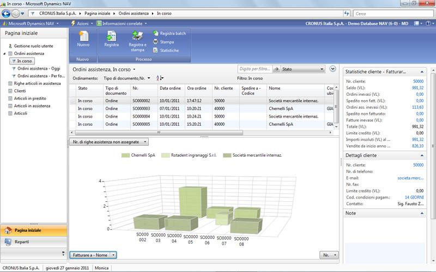Open the Nr. chart dimension dropdown
436x272 pixels.
point(329,255)
